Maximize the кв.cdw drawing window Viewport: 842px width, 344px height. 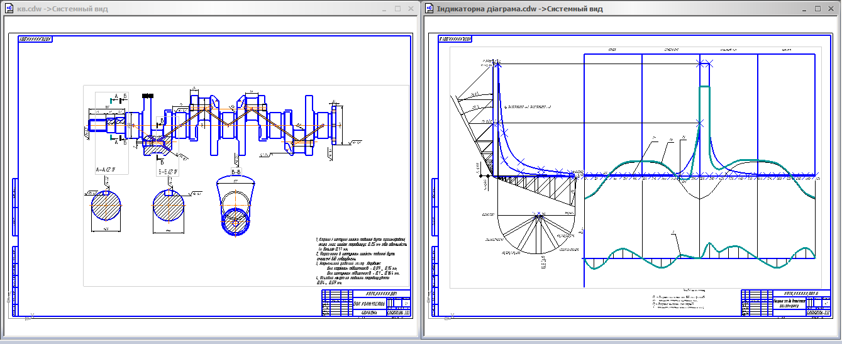tap(397, 9)
